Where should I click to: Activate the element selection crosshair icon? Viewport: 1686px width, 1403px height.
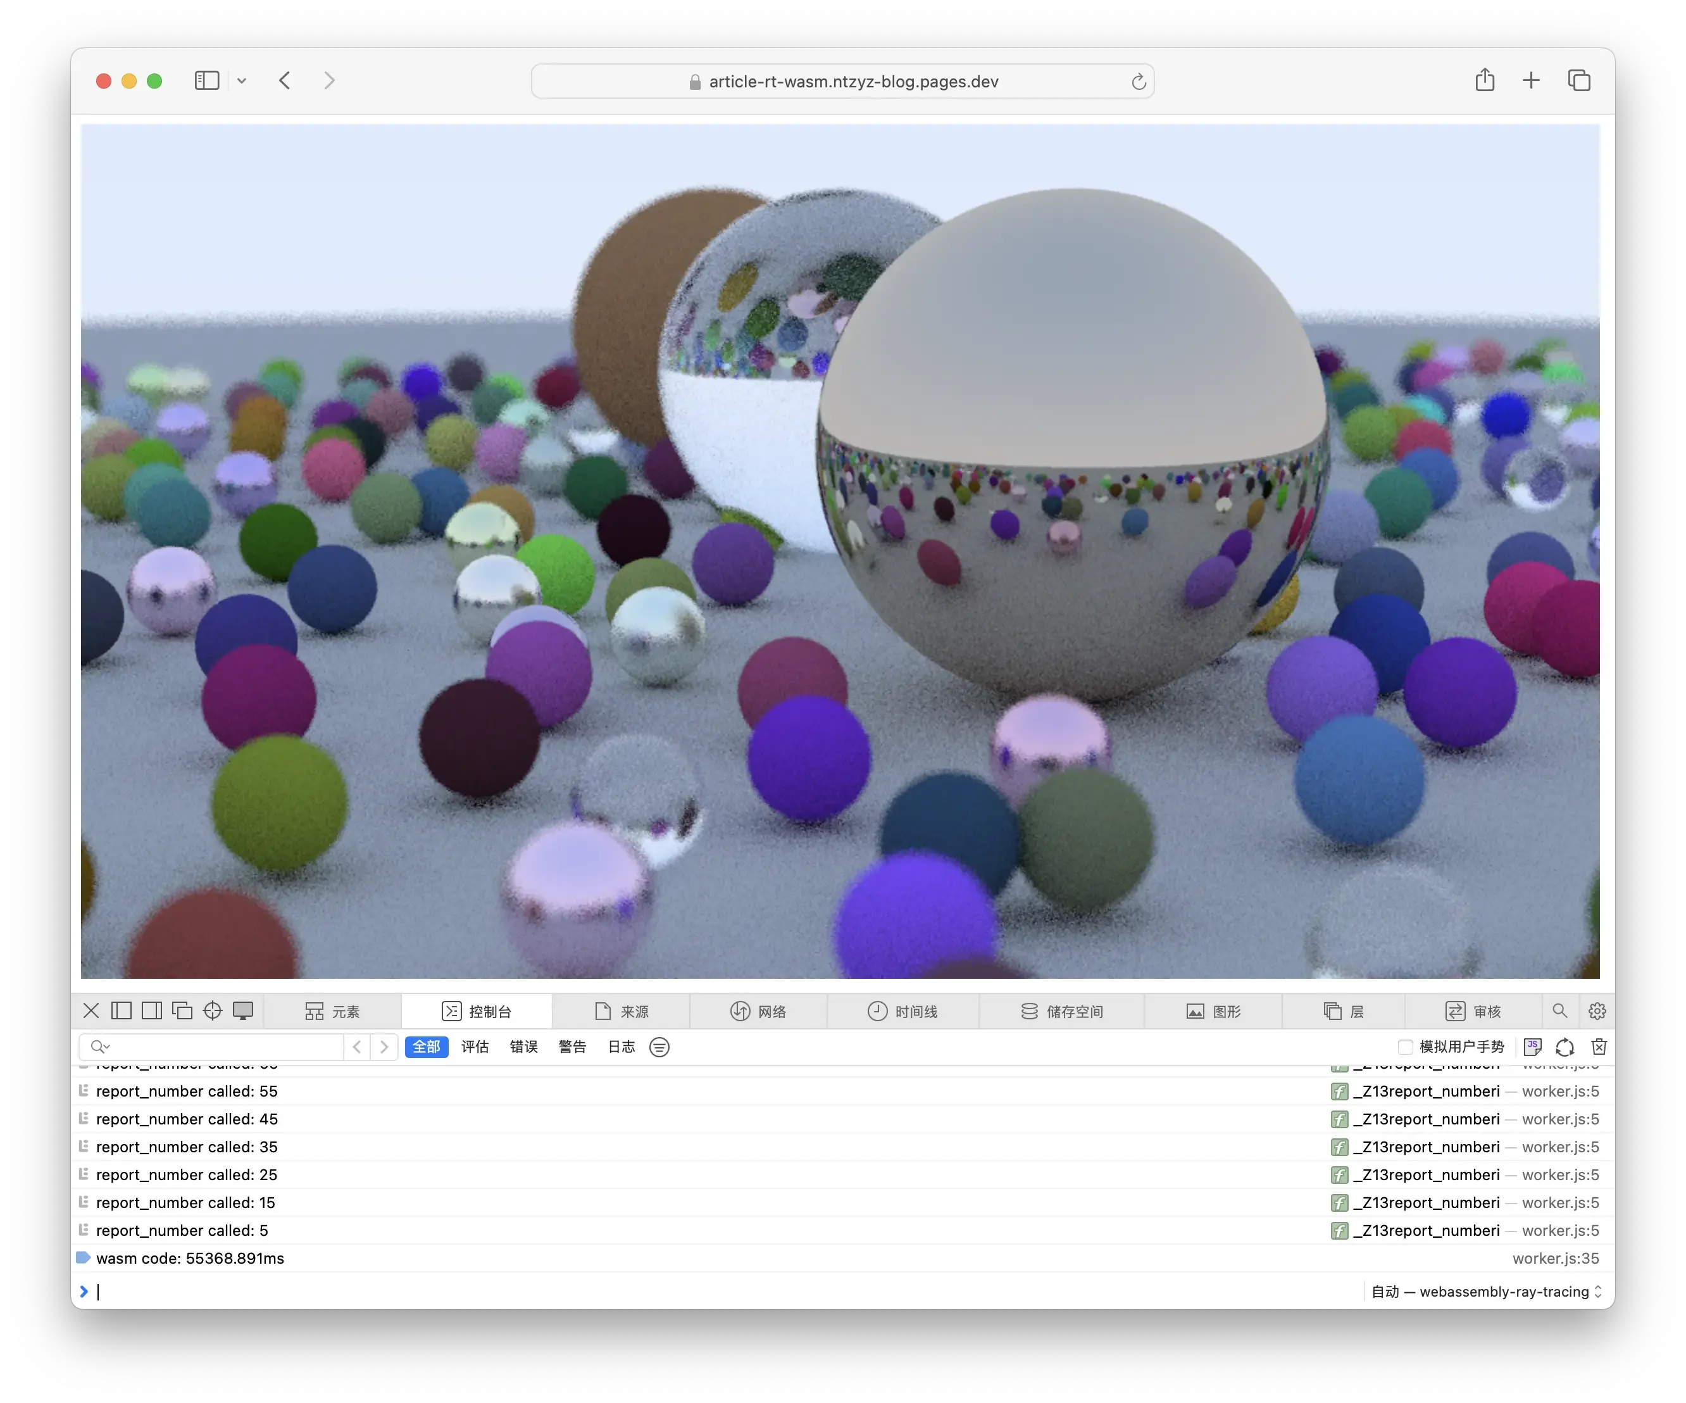coord(213,1010)
